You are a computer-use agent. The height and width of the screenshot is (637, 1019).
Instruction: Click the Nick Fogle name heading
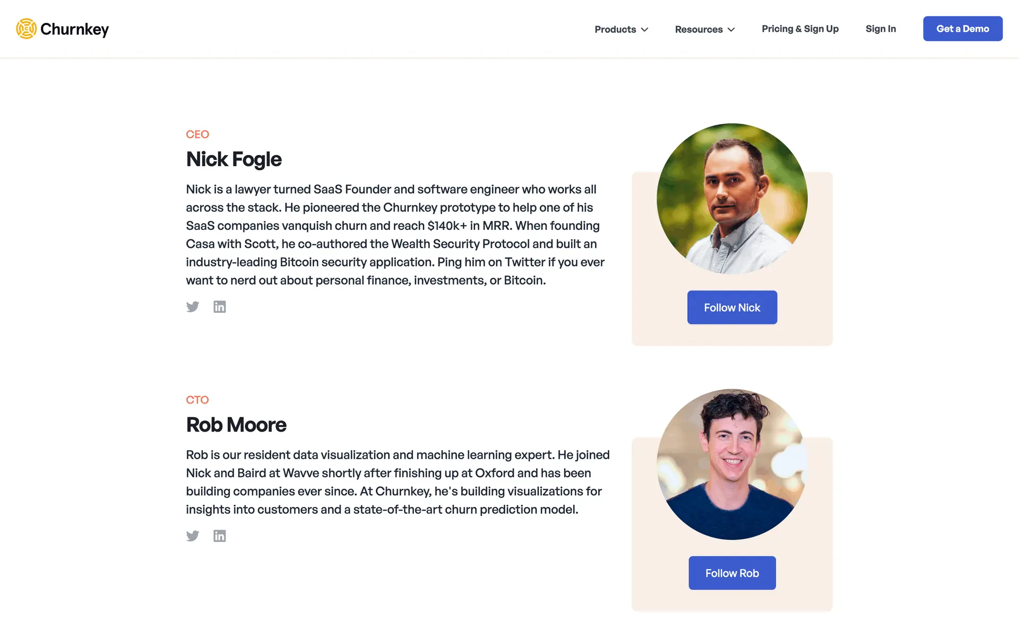(234, 159)
